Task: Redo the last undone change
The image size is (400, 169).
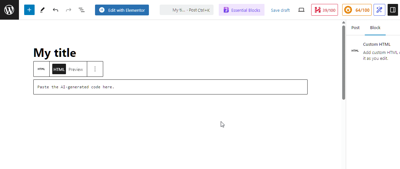Action: pyautogui.click(x=69, y=10)
